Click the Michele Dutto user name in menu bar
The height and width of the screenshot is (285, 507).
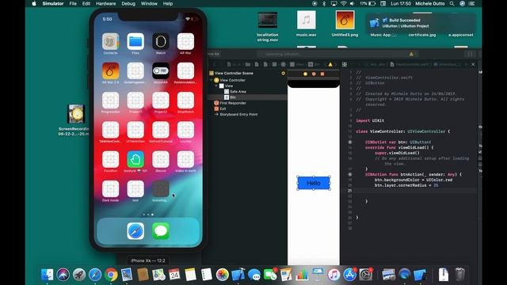click(x=429, y=3)
